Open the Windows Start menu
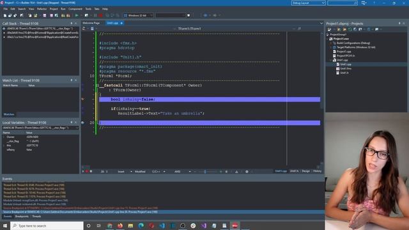409x230 pixels. coord(5,226)
